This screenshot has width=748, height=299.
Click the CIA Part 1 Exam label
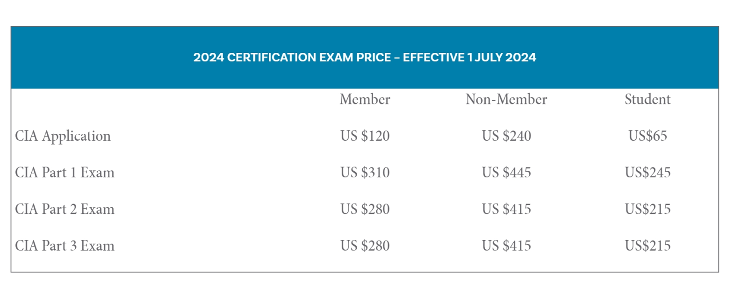[x=65, y=173]
